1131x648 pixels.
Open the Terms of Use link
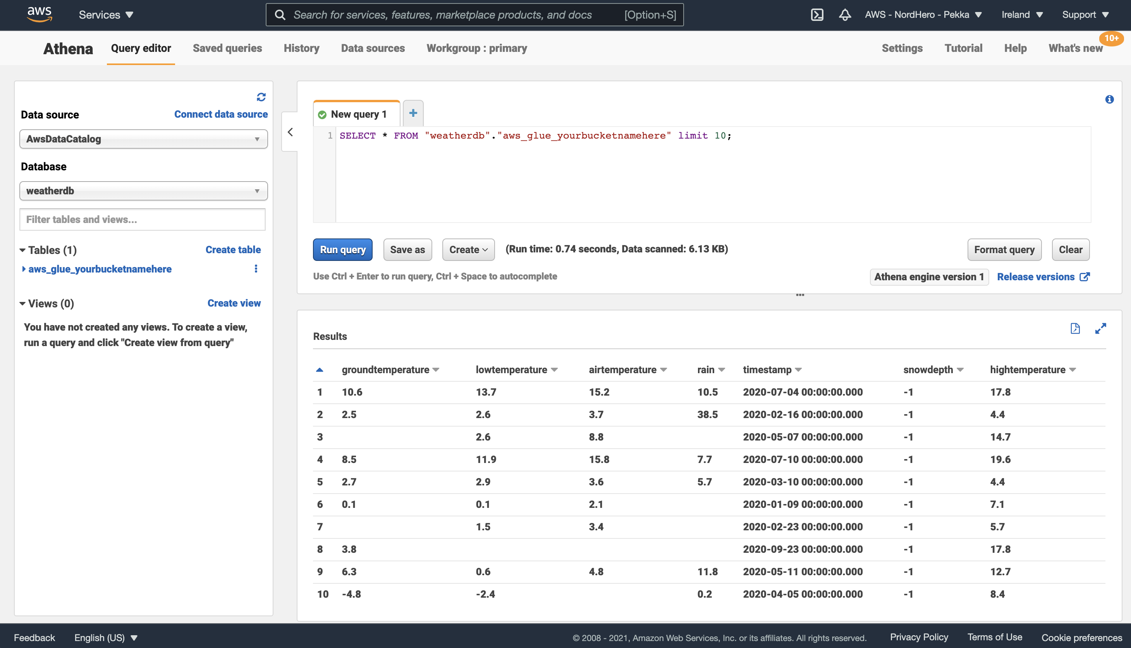[995, 637]
